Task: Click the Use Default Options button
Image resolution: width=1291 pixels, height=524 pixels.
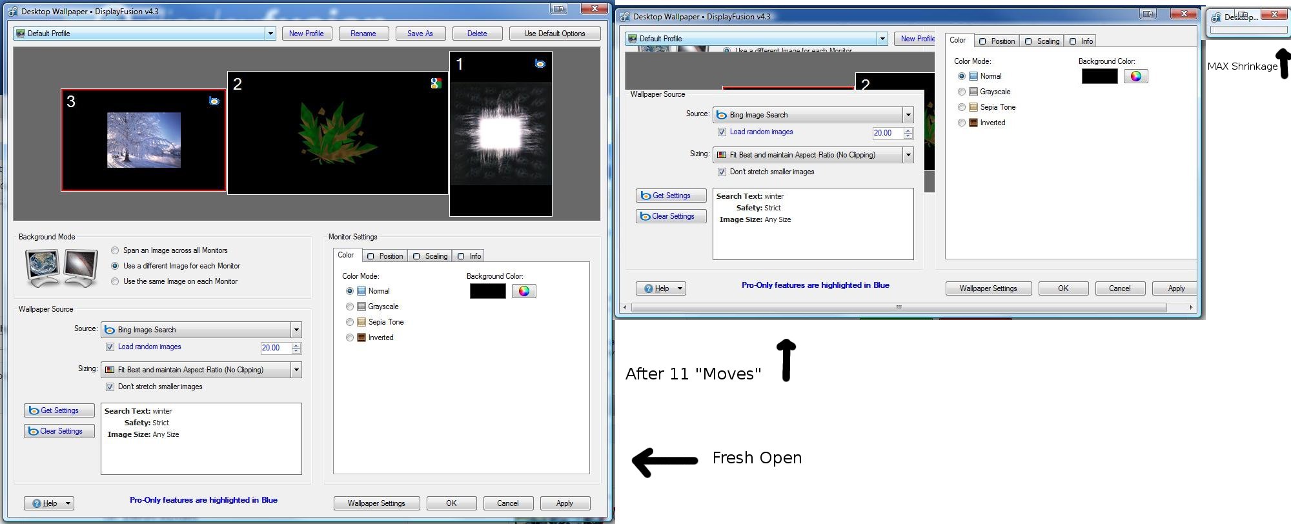Action: pyautogui.click(x=554, y=34)
